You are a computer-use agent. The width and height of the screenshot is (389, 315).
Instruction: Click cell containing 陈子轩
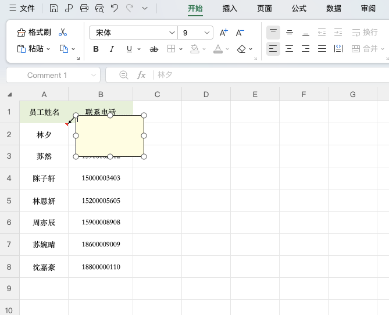coord(44,178)
